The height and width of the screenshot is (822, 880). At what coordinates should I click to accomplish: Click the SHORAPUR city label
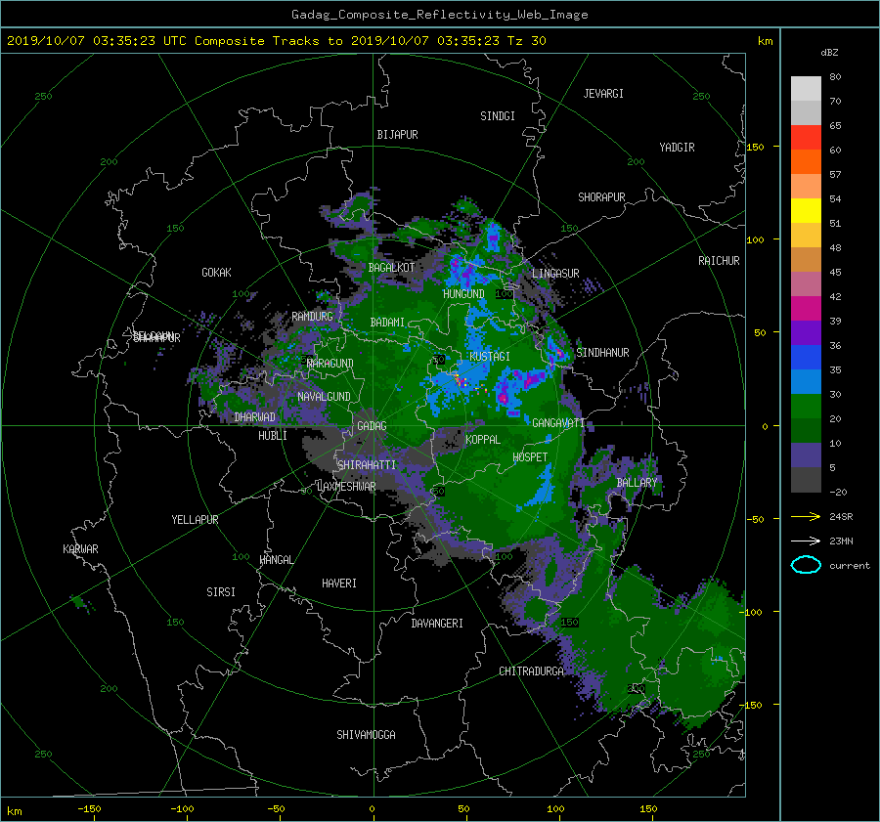tap(601, 197)
